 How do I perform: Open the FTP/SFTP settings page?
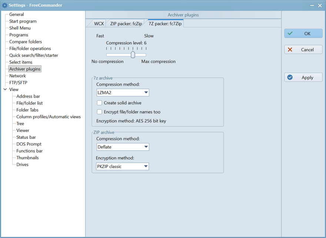click(x=18, y=83)
